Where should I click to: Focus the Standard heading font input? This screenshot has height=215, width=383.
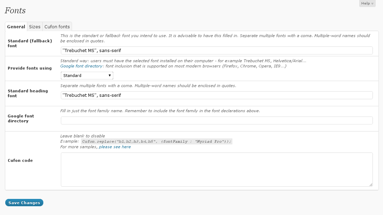tap(216, 95)
